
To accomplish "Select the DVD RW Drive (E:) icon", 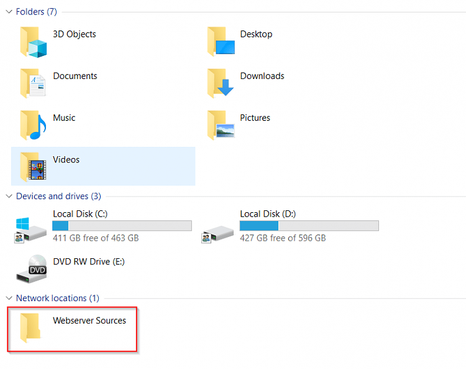I will (x=32, y=269).
